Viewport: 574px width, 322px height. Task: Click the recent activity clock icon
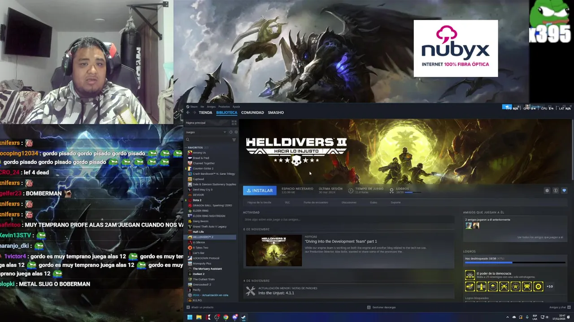tap(230, 132)
